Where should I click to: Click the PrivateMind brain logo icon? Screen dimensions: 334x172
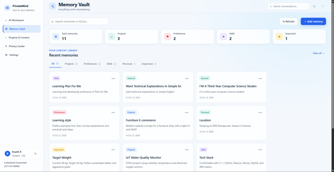7,8
